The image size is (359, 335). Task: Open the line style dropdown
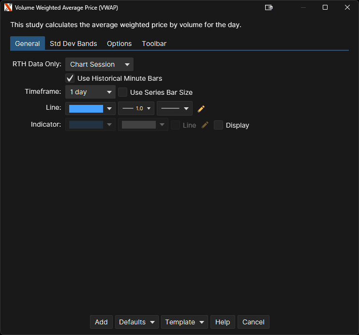tap(174, 109)
